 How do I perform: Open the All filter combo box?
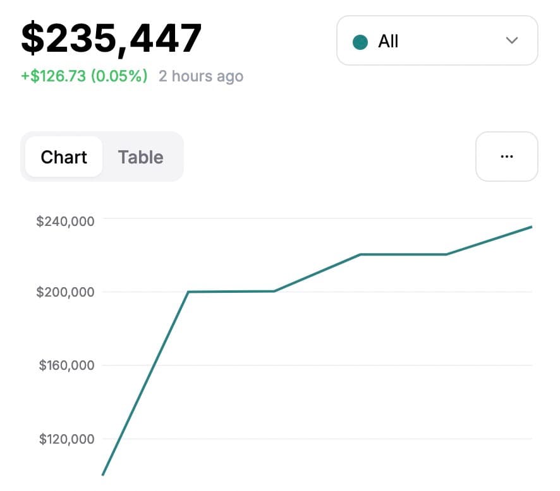pos(437,41)
